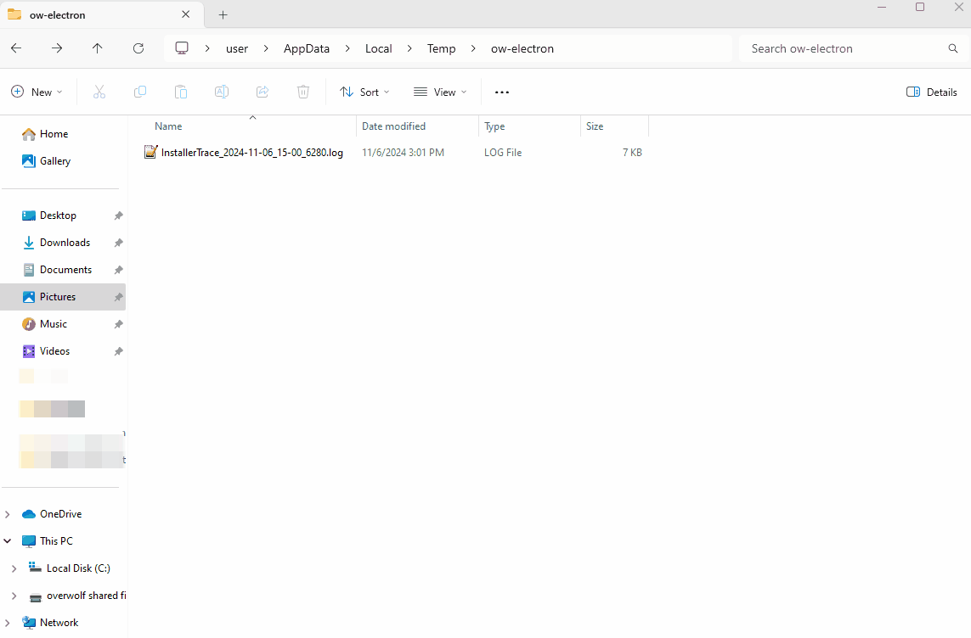Expand the overwolf shared folder node
This screenshot has width=971, height=638.
tap(14, 596)
